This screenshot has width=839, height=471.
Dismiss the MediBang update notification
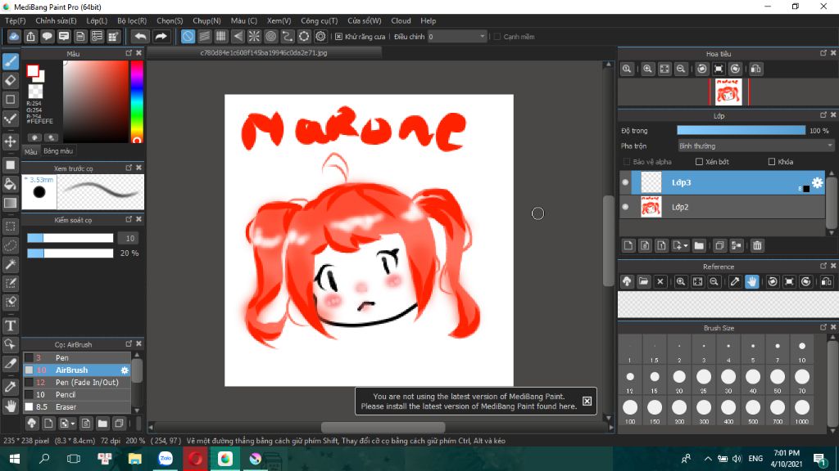pos(587,401)
